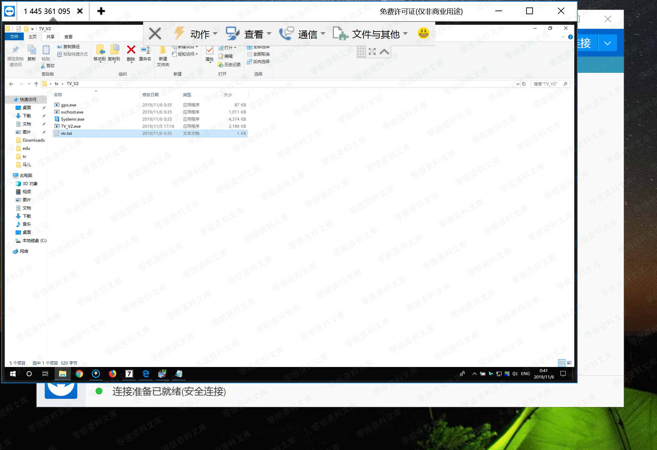657x450 pixels.
Task: Open Chrome from the remote taskbar
Action: [79, 374]
